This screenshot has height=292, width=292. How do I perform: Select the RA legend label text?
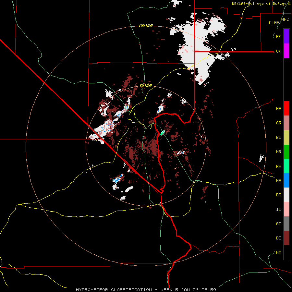(x=278, y=166)
